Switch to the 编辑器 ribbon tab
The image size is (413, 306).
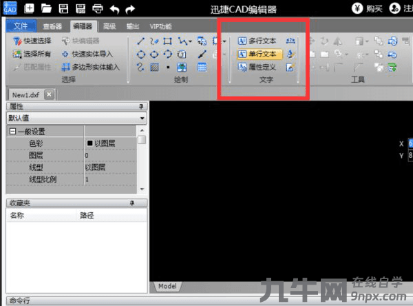coord(83,26)
